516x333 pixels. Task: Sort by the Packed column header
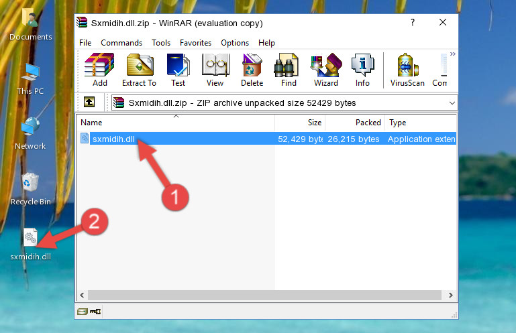355,123
